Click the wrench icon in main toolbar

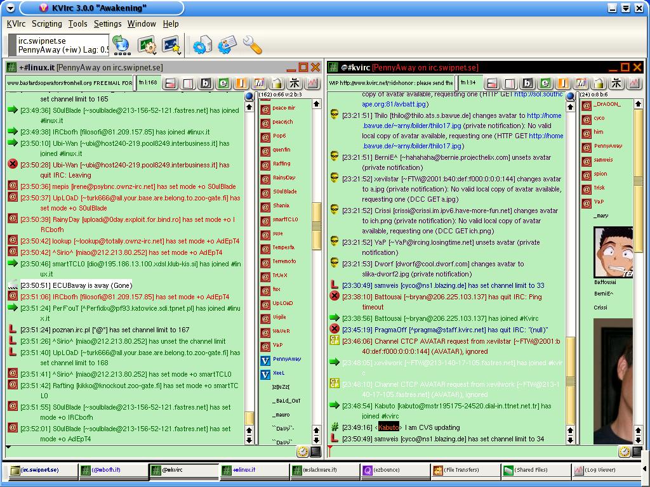(x=253, y=45)
